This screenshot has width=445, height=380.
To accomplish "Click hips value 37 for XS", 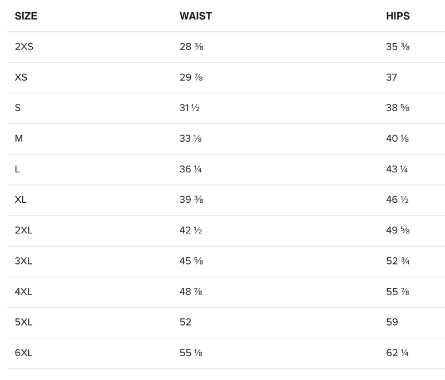I will [x=392, y=77].
